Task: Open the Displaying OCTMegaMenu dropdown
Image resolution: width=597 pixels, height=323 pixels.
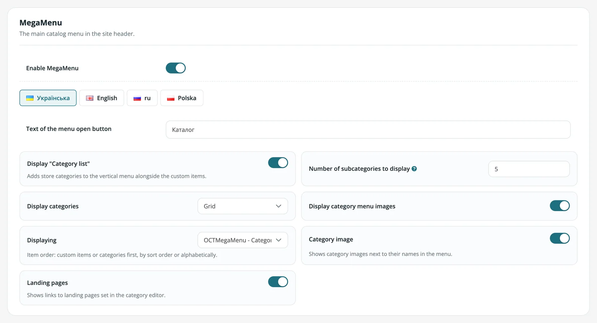Action: [243, 240]
